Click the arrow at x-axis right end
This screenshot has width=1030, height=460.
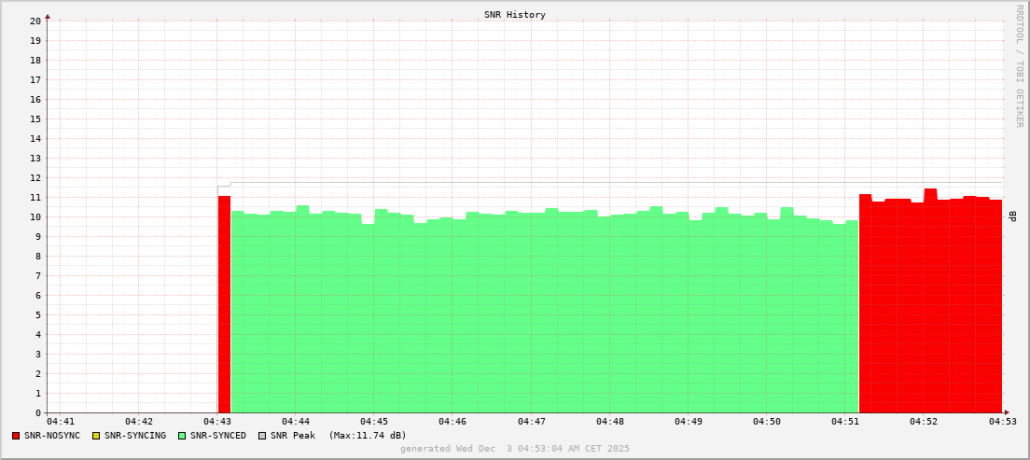pos(1006,412)
